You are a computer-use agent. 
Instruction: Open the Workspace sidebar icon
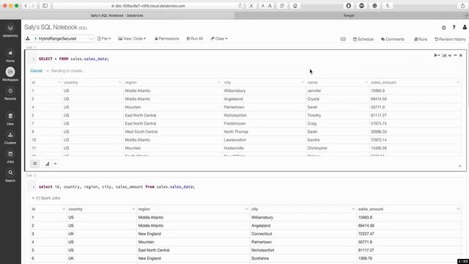pos(10,74)
